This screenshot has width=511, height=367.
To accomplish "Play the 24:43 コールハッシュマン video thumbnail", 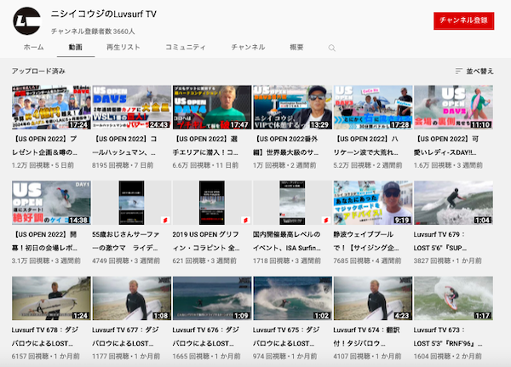I will click(132, 107).
